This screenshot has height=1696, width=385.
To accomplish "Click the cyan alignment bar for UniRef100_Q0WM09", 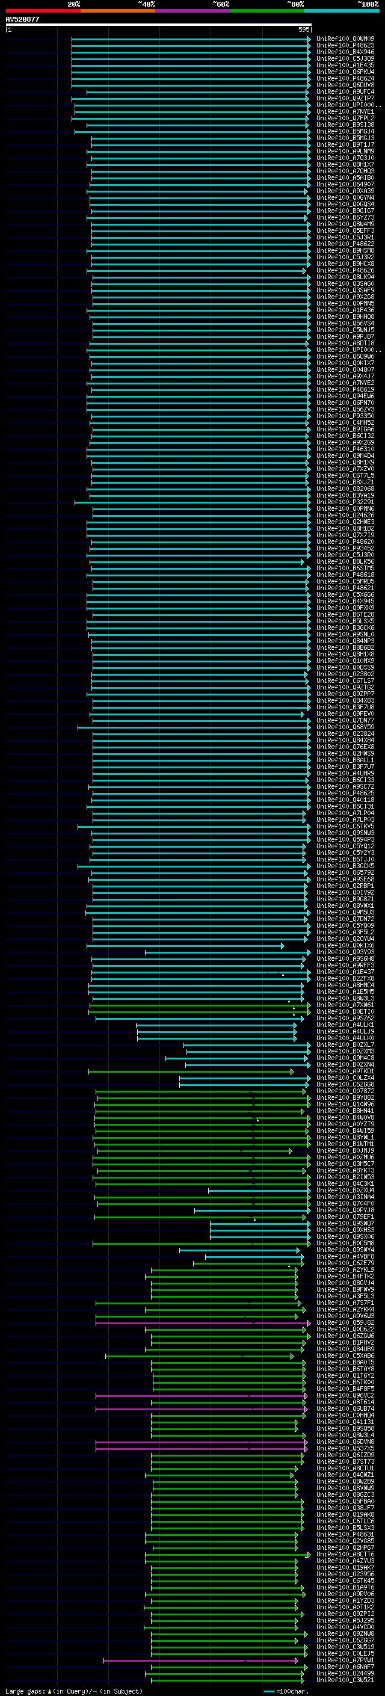I will (191, 39).
